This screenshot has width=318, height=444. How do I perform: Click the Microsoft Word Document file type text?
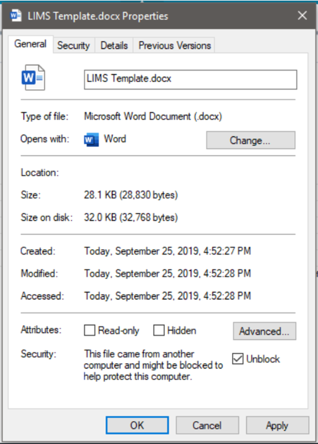tap(153, 117)
